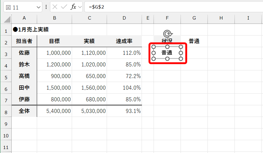Select row 6 header
Image resolution: width=263 pixels, height=153 pixels.
(6, 88)
